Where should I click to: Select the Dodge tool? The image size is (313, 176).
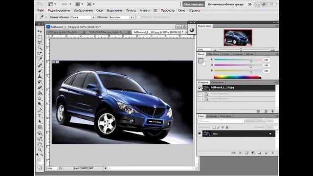40,104
